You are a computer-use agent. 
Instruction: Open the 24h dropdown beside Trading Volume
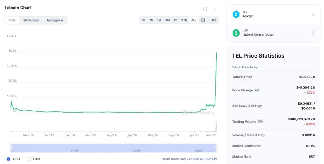click(x=260, y=122)
